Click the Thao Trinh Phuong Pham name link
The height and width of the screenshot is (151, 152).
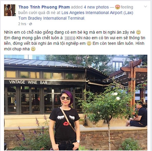pos(44,7)
